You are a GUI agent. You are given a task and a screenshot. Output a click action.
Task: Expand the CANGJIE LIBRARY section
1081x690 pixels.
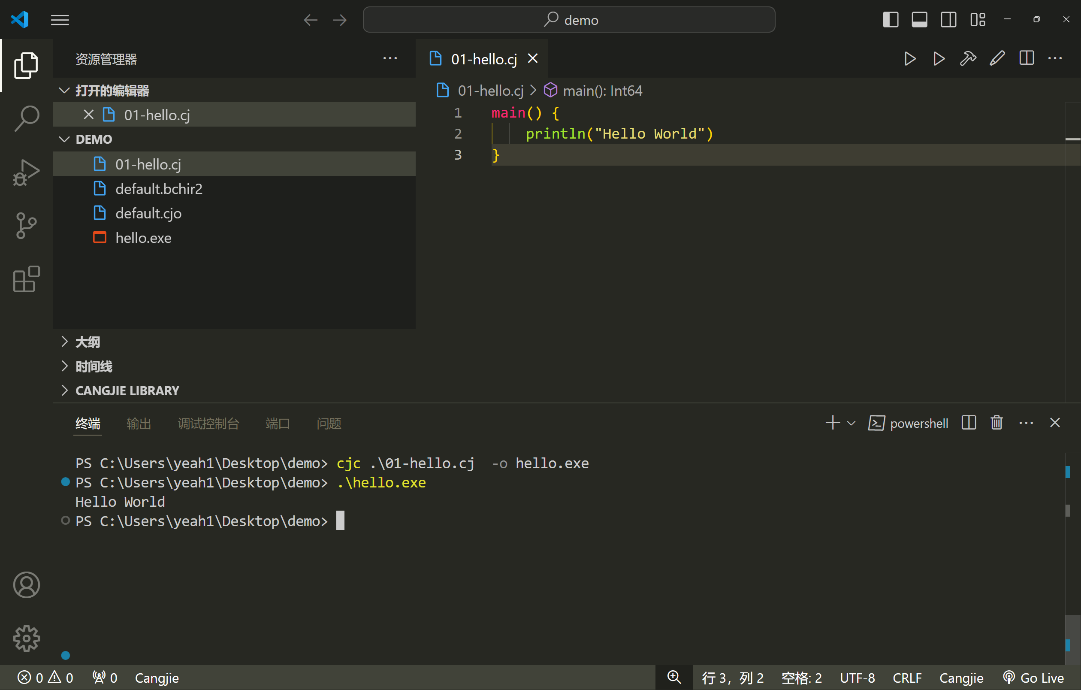pos(127,390)
